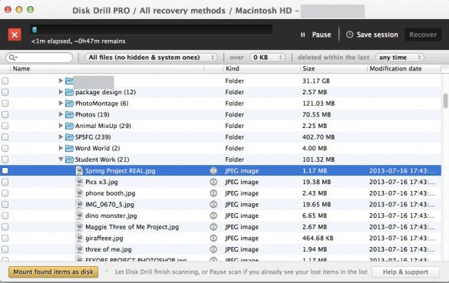
Task: Expand the Word World (2) folder
Action: coord(61,148)
